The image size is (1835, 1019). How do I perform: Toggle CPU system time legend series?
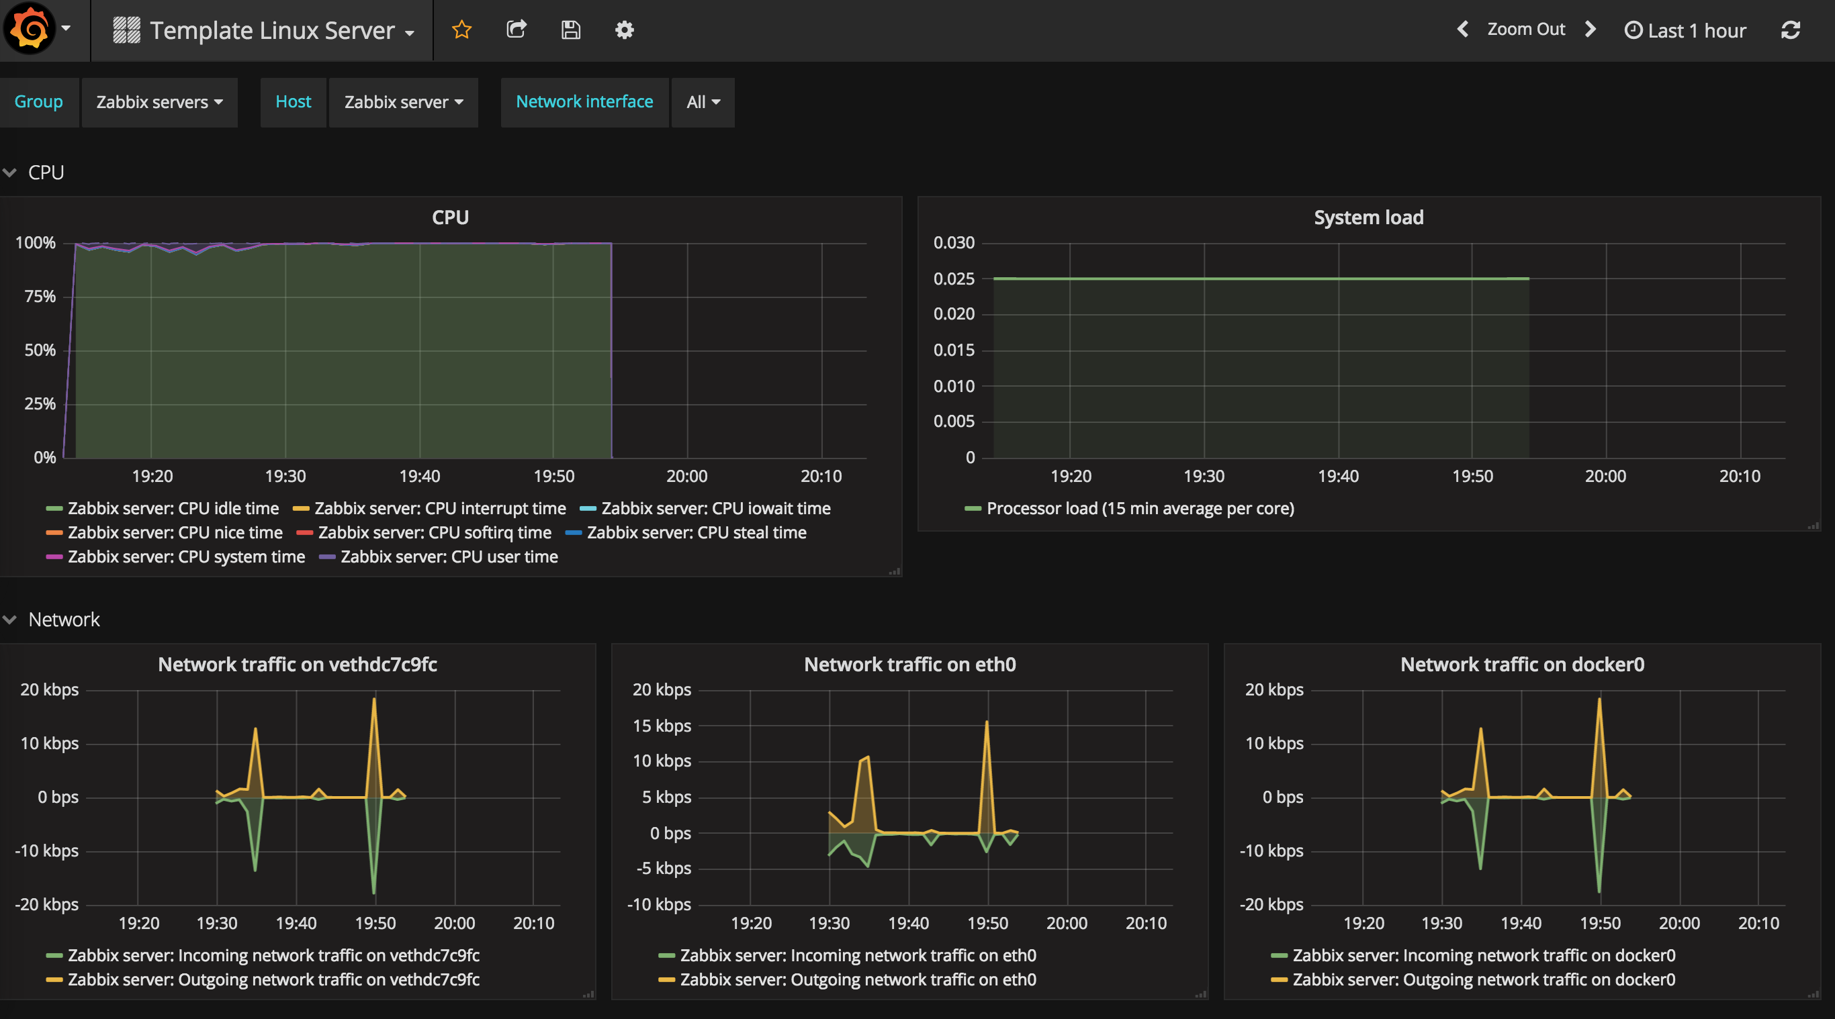187,557
